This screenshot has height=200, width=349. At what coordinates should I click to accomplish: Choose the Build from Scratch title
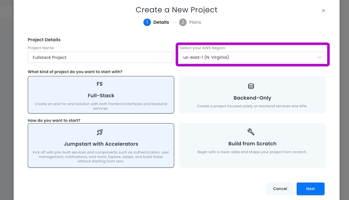[x=252, y=144]
